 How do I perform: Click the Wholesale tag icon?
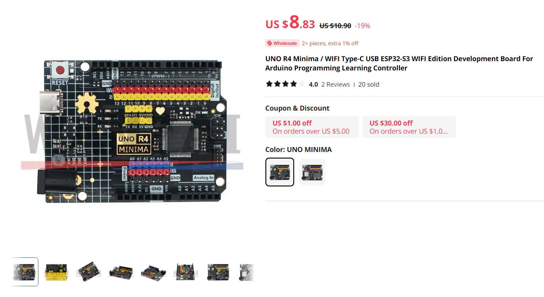(270, 43)
